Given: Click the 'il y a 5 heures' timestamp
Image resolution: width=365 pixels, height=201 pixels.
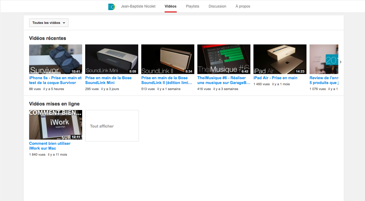Looking at the screenshot, I should (x=54, y=89).
